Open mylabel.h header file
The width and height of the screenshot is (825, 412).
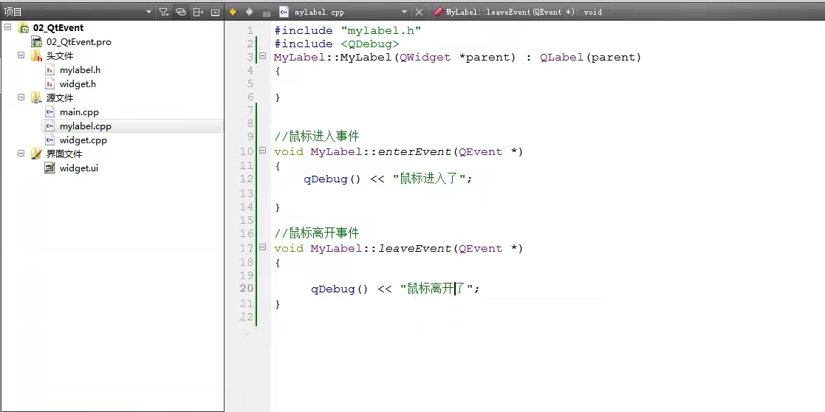[80, 70]
